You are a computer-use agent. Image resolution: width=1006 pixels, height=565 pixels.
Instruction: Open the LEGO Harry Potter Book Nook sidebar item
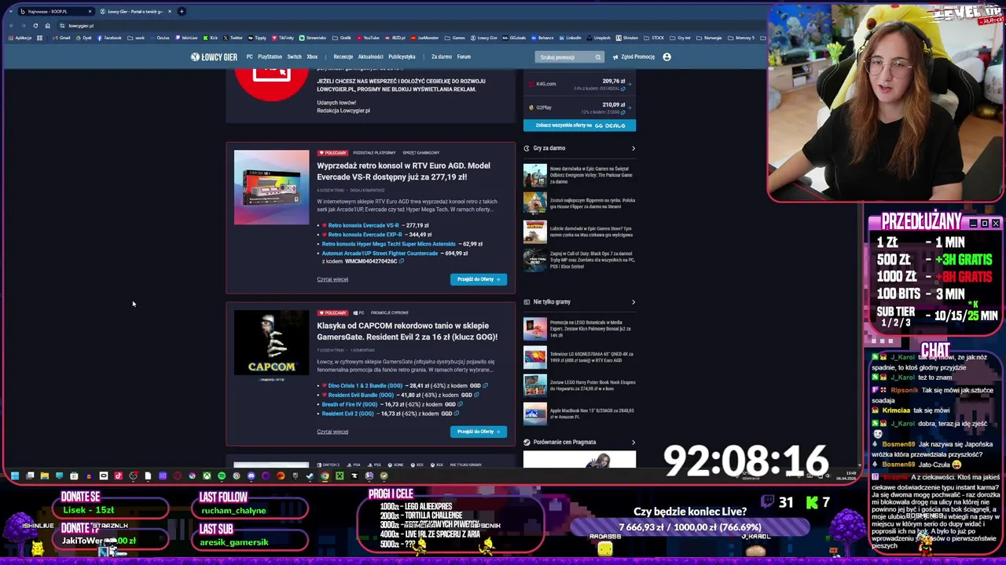click(580, 385)
